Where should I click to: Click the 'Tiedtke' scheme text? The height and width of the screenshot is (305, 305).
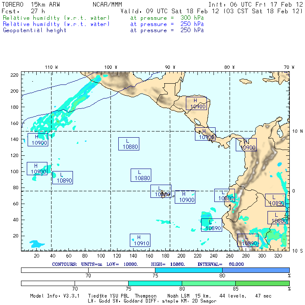tap(97, 296)
